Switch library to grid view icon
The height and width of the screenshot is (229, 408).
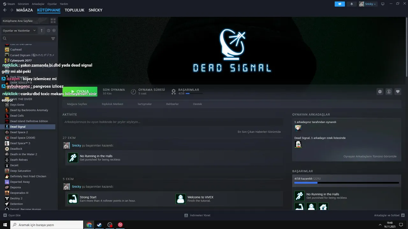(53, 21)
